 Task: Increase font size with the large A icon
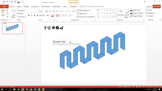(x=47, y=11)
